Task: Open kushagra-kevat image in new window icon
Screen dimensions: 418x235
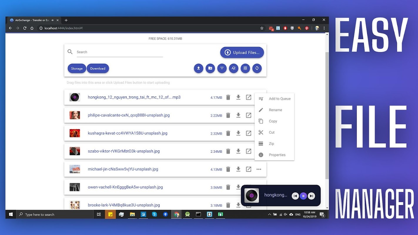Action: [249, 133]
